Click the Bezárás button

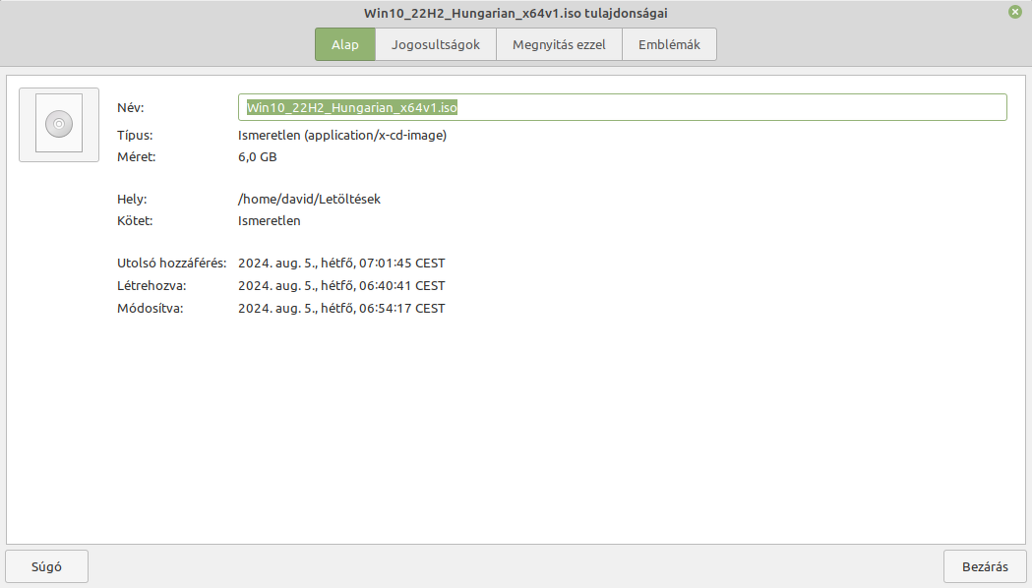(x=985, y=566)
